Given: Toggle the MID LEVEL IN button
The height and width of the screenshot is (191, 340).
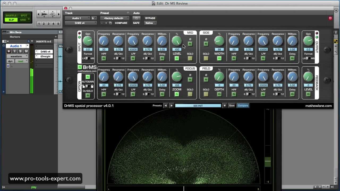Looking at the screenshot, I should 177,58.
